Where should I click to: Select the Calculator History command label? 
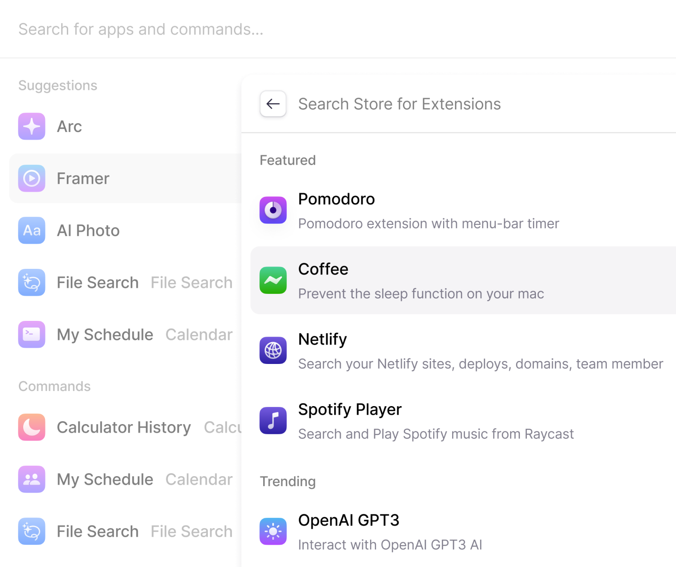coord(124,427)
